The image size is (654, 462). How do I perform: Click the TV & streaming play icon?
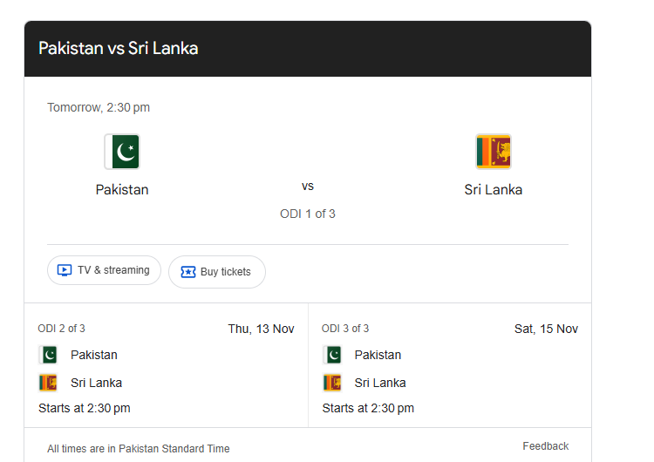pos(64,270)
